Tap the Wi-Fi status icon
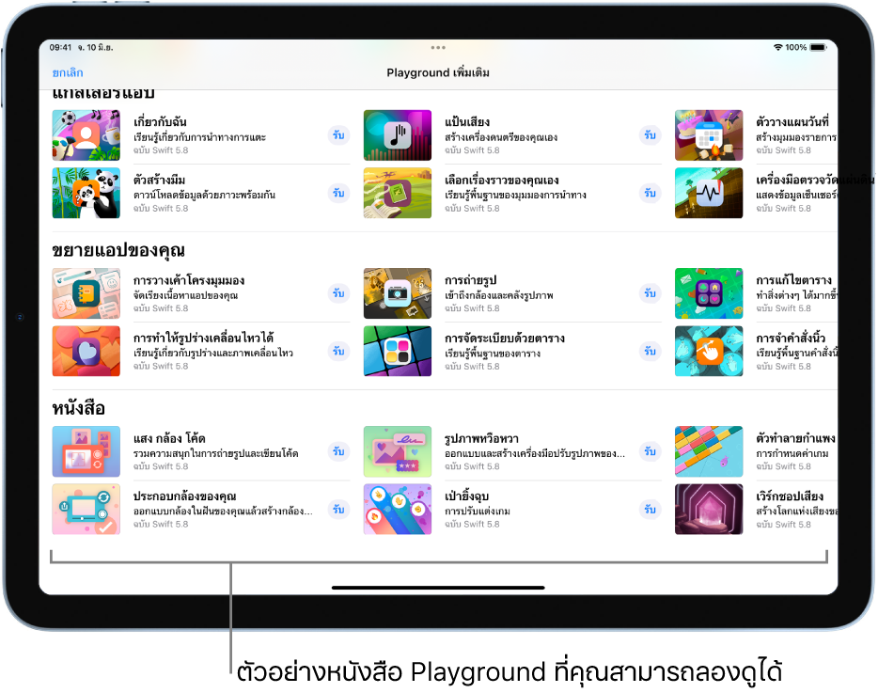The height and width of the screenshot is (693, 878). pos(777,47)
